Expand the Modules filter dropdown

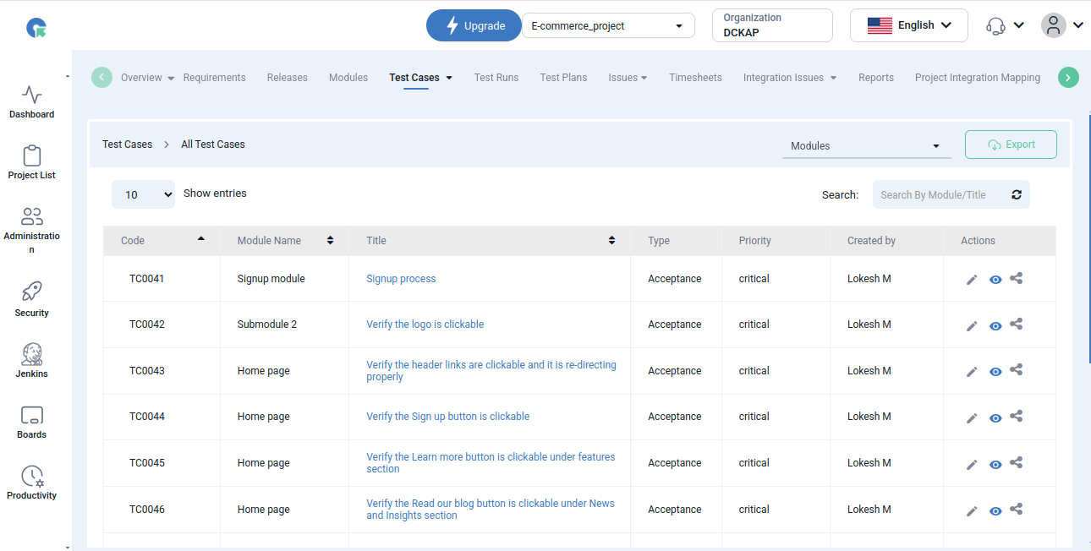click(x=866, y=146)
